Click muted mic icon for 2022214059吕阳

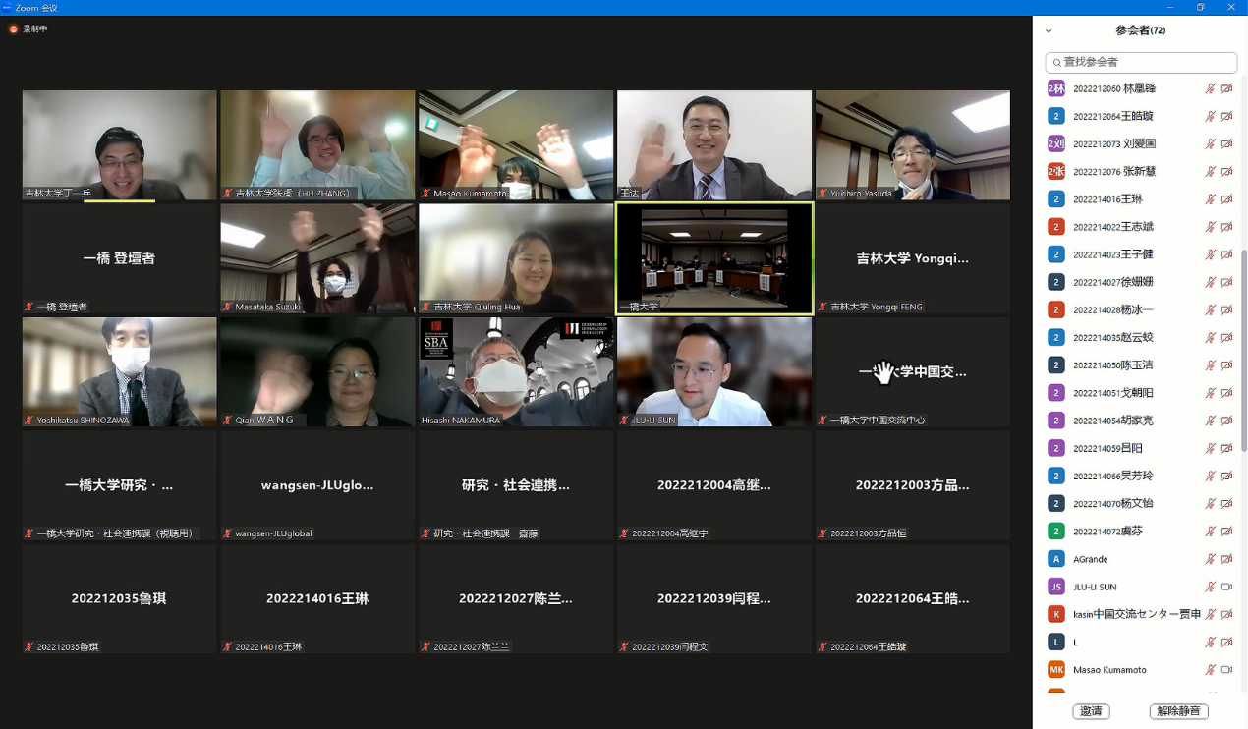tap(1211, 448)
